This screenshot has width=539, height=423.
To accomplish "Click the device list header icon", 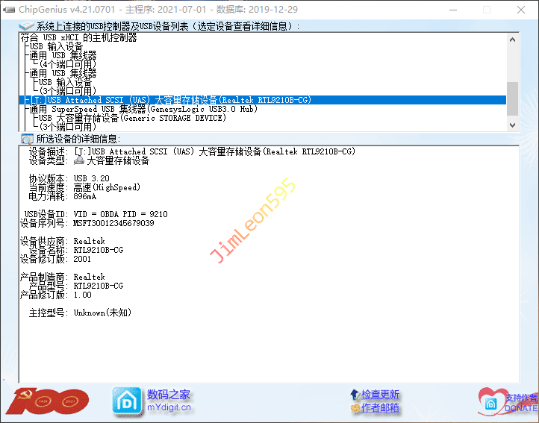I will click(x=27, y=26).
